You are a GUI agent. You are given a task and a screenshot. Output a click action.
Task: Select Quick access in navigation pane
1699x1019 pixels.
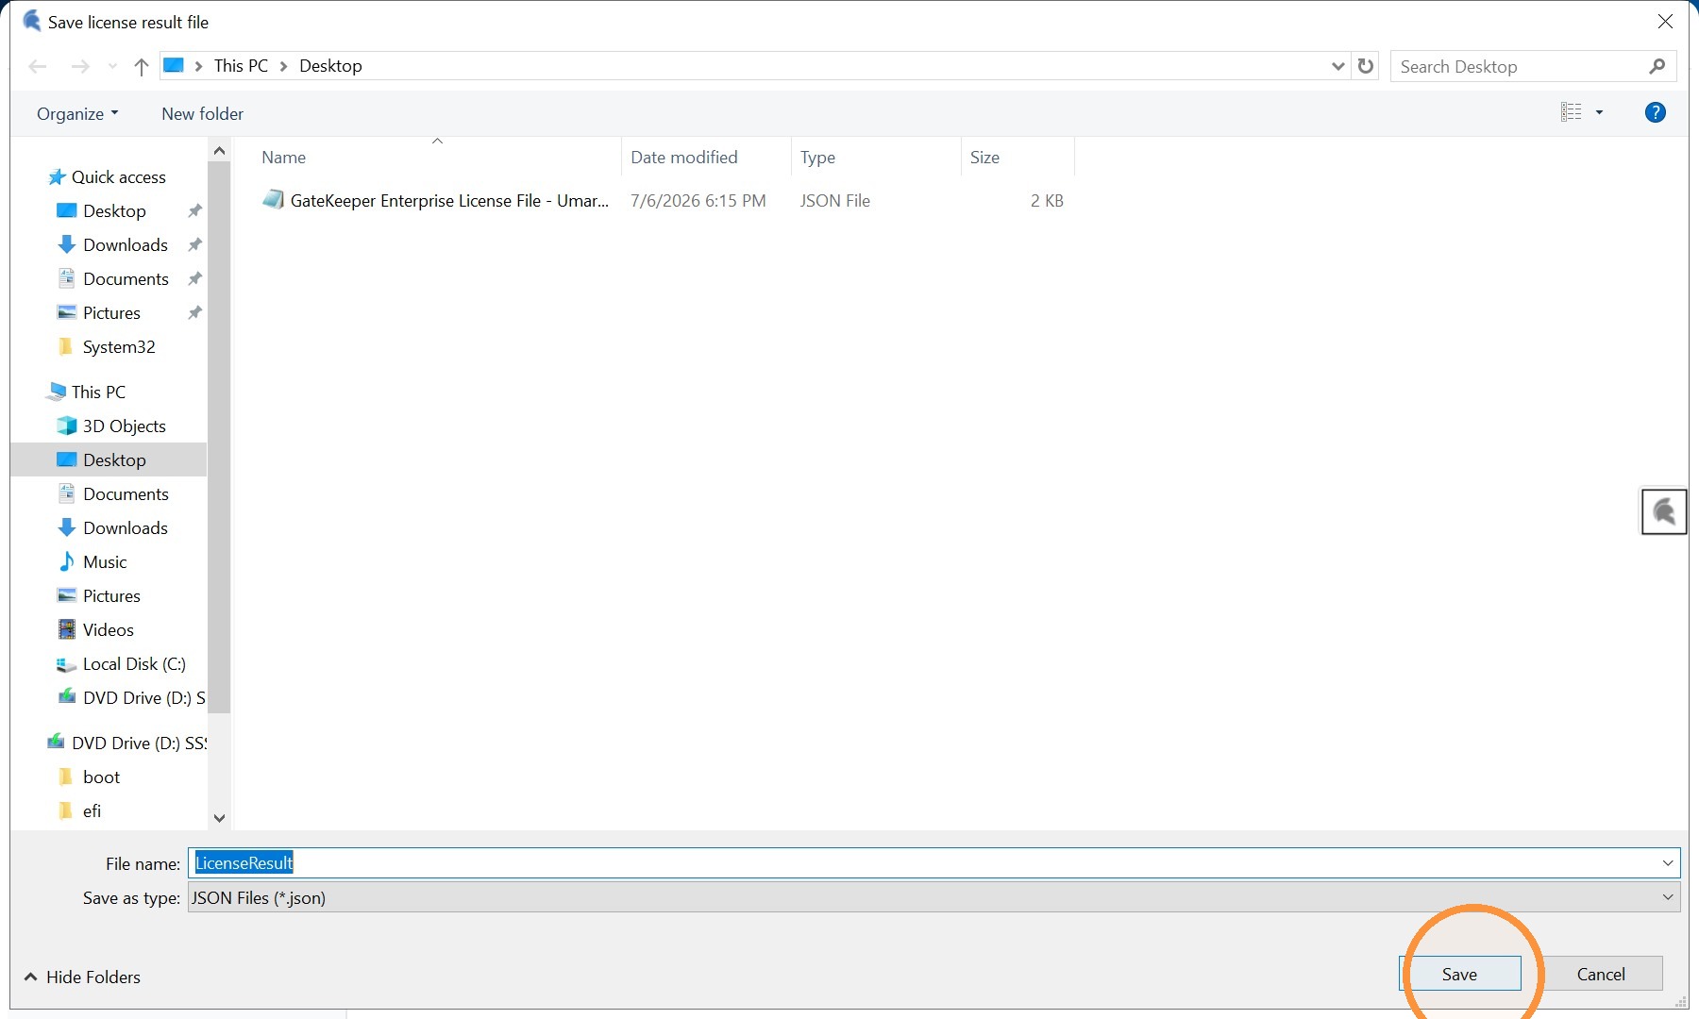118,176
